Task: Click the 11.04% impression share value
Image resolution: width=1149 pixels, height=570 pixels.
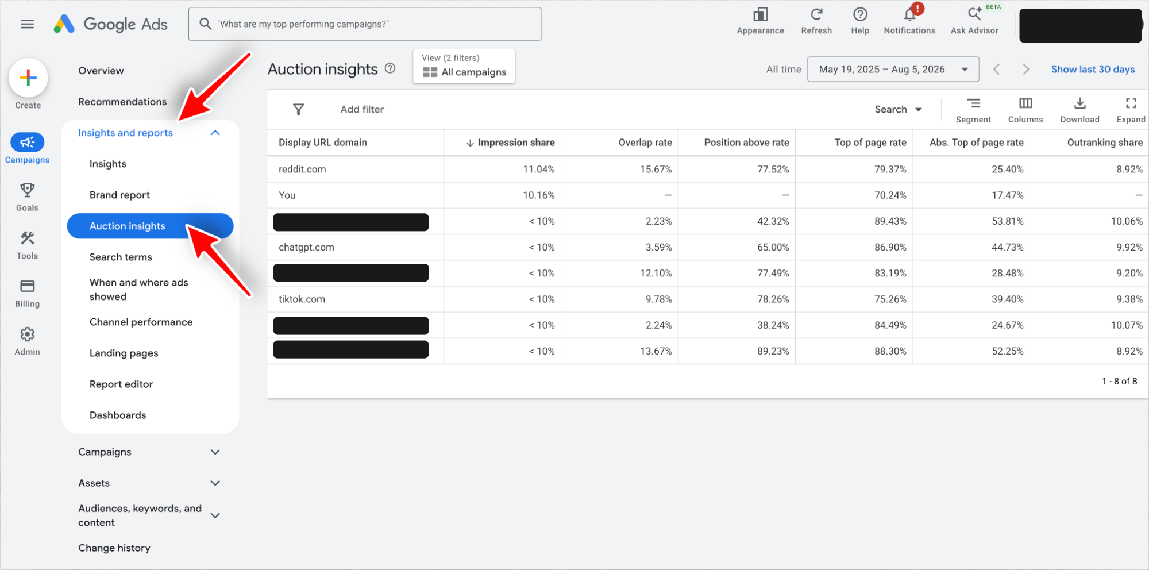Action: pyautogui.click(x=539, y=170)
